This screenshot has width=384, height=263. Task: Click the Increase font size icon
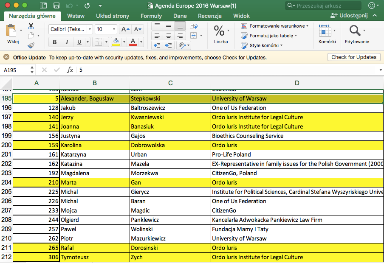125,29
